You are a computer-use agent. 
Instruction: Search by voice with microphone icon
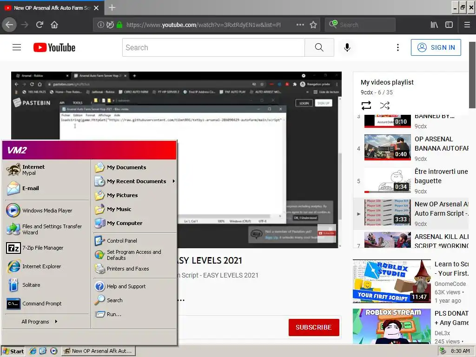point(347,47)
